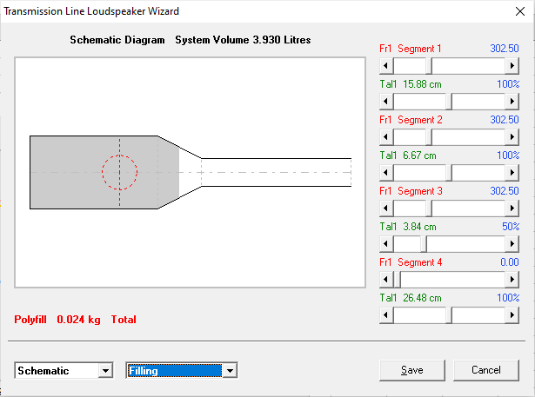This screenshot has height=397, width=535.
Task: Click the Segment 4 Fr1 slider thumb
Action: point(398,280)
